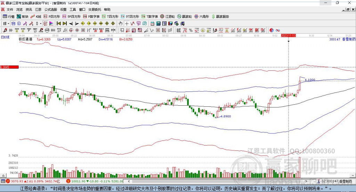Expand the 日 period dropdown arrow
Image resolution: width=356 pixels, height=192 pixels.
point(8,24)
